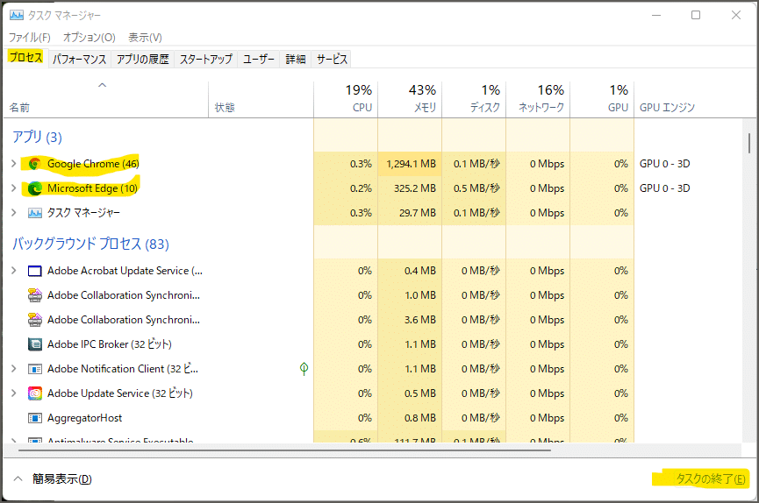Switch to the スタートアップ tab
759x503 pixels.
click(205, 59)
